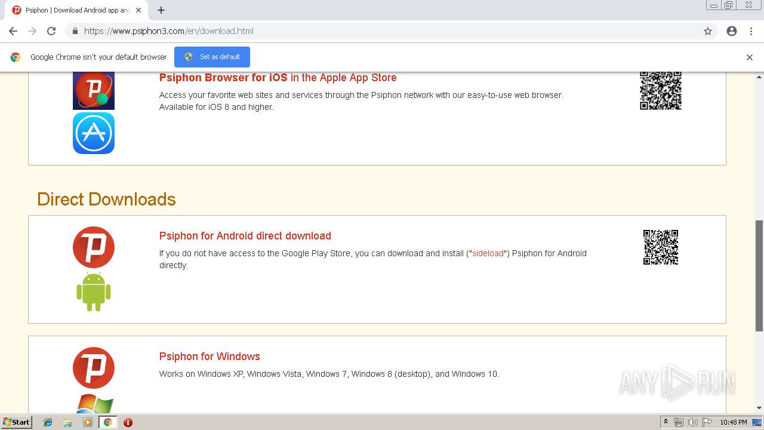Click the Psiphon Browser iOS app icon
This screenshot has width=764, height=430.
tap(94, 90)
